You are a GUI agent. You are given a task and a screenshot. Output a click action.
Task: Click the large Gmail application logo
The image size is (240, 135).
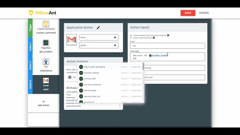tap(72, 40)
